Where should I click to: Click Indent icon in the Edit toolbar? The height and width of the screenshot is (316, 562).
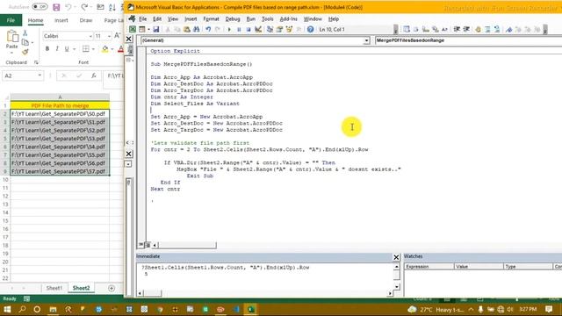(457, 29)
